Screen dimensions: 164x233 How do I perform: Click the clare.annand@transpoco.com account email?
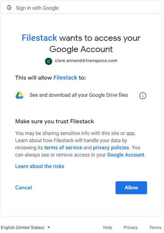[86, 61]
